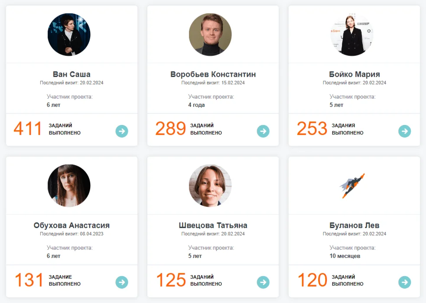Open Швецова Татьяна's tasks via arrow icon

click(263, 282)
